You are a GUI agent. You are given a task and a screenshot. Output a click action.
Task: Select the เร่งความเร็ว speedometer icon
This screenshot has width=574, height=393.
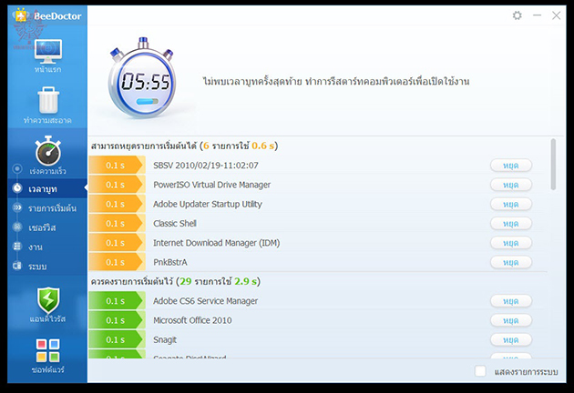tap(48, 151)
